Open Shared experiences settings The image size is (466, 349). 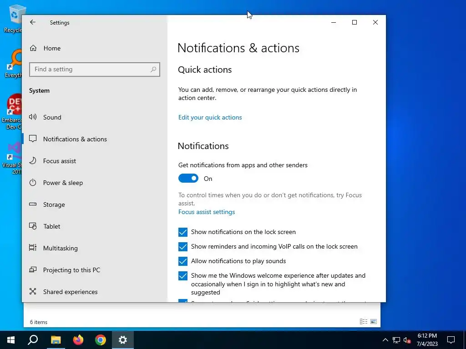pos(95,292)
